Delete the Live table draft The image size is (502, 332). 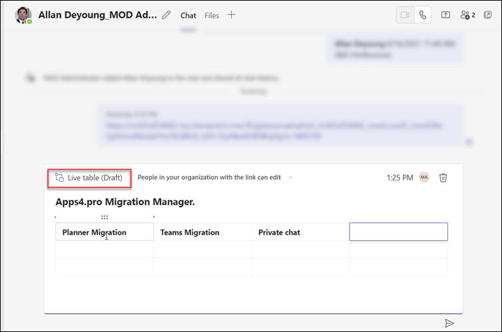pyautogui.click(x=443, y=178)
